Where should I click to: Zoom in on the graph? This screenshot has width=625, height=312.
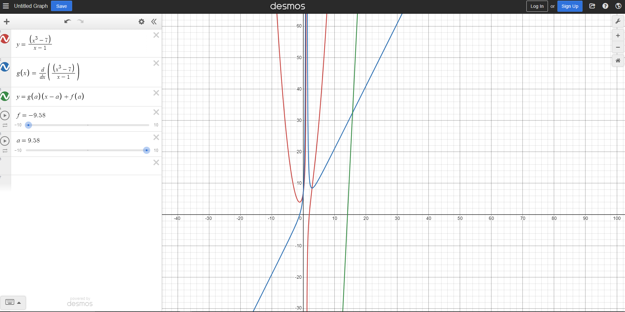click(618, 36)
